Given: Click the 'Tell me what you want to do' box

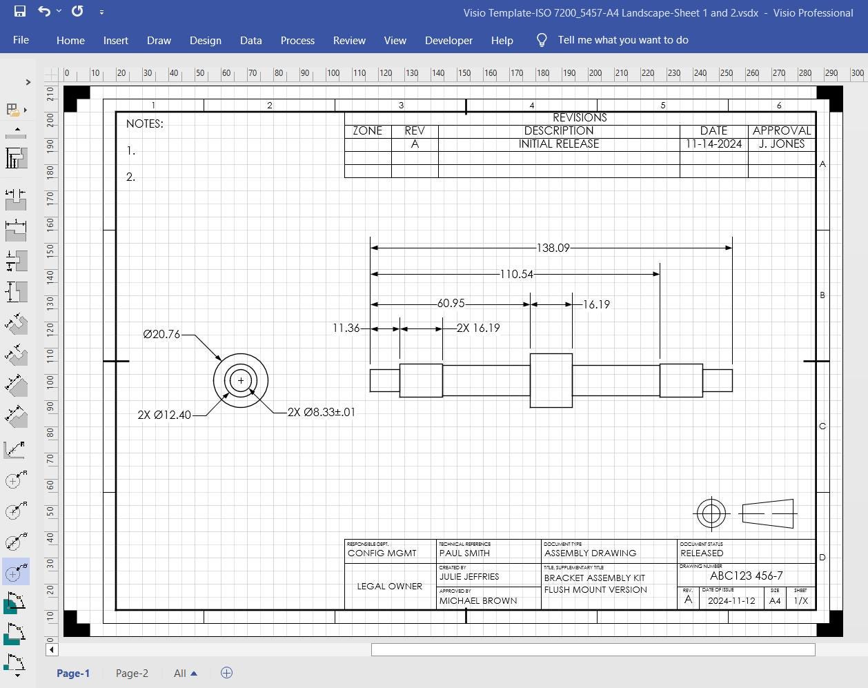Looking at the screenshot, I should [x=623, y=40].
